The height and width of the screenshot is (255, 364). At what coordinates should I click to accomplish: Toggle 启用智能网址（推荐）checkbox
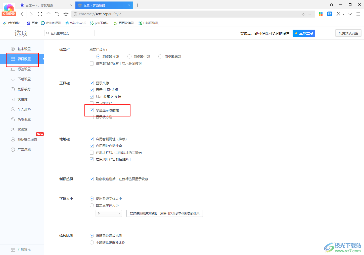[x=92, y=139]
